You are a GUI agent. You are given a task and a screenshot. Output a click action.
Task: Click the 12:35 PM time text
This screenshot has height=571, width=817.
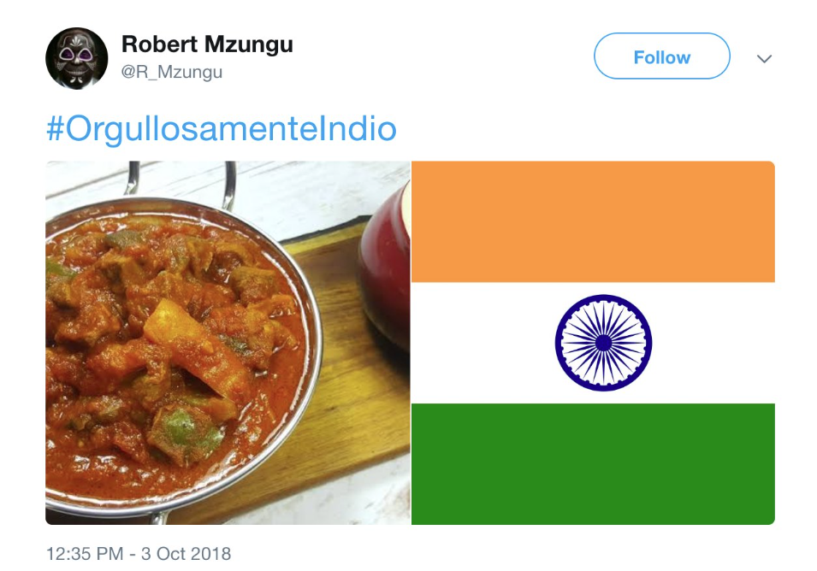coord(85,554)
